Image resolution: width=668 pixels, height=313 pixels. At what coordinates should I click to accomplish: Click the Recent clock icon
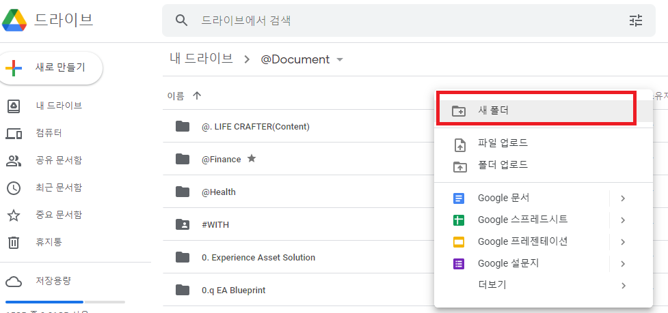(x=14, y=188)
